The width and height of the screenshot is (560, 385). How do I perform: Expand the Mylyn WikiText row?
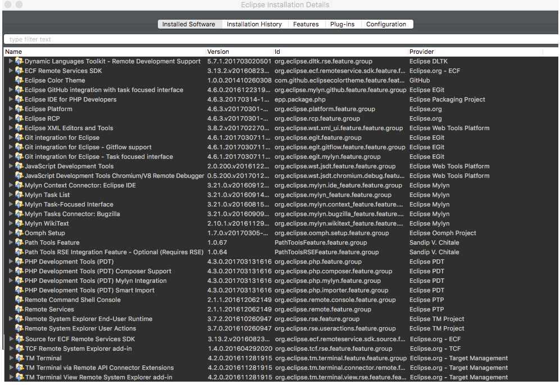coord(11,223)
